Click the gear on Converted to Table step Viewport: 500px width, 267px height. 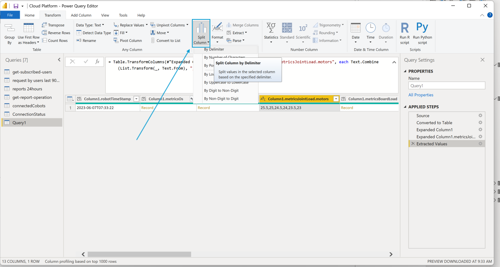coord(480,122)
